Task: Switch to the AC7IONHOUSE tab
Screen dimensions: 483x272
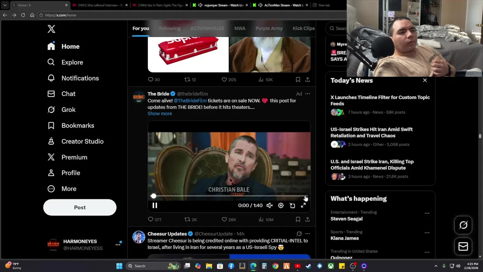Action: (x=207, y=28)
